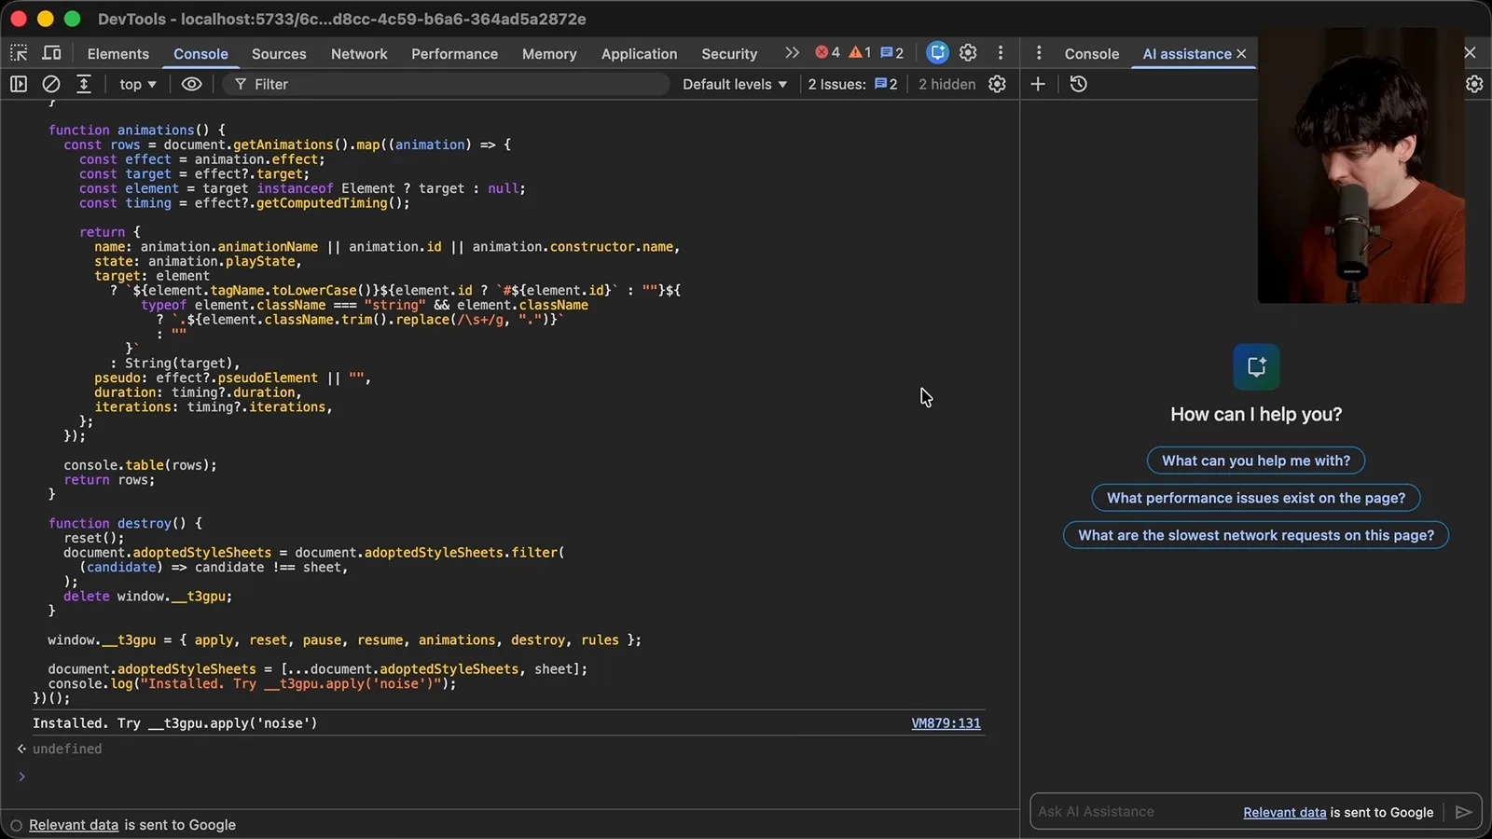Image resolution: width=1492 pixels, height=839 pixels.
Task: Open the Performance tab
Action: pyautogui.click(x=454, y=54)
